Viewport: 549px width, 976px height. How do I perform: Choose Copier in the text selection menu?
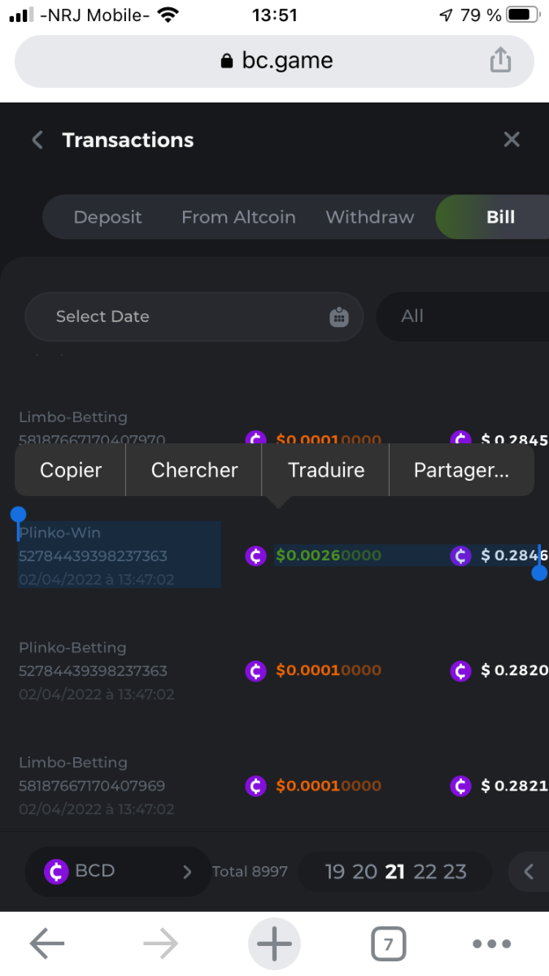tap(71, 470)
